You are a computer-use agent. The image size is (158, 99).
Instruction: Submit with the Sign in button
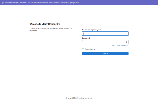[105, 54]
